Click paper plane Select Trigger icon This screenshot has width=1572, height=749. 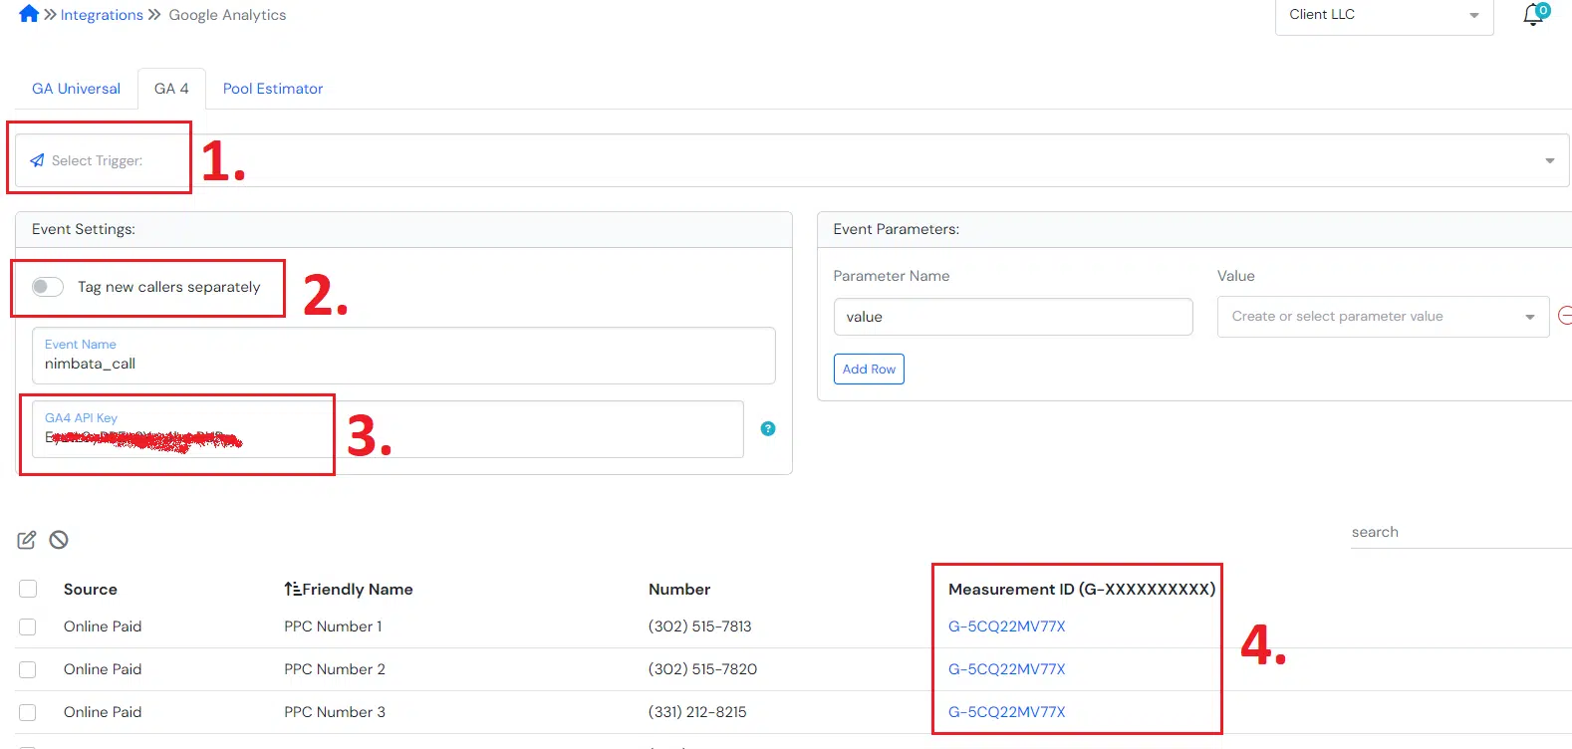pos(37,160)
